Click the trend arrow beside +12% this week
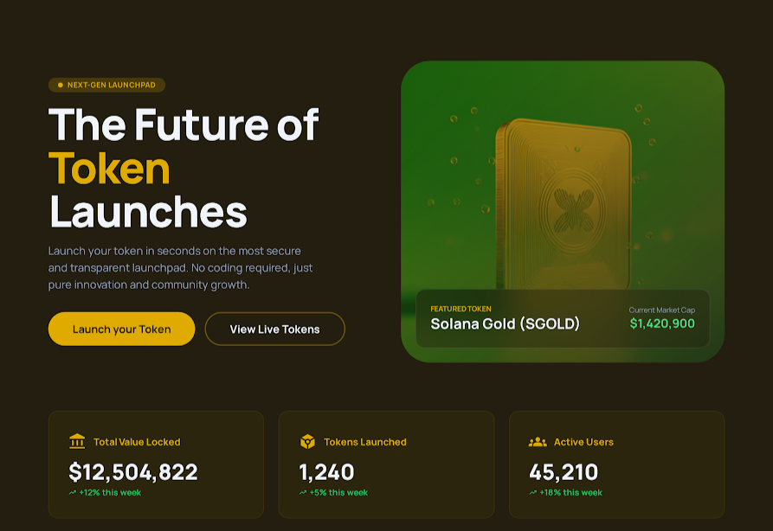Screen dimensions: 773x531 (73, 493)
